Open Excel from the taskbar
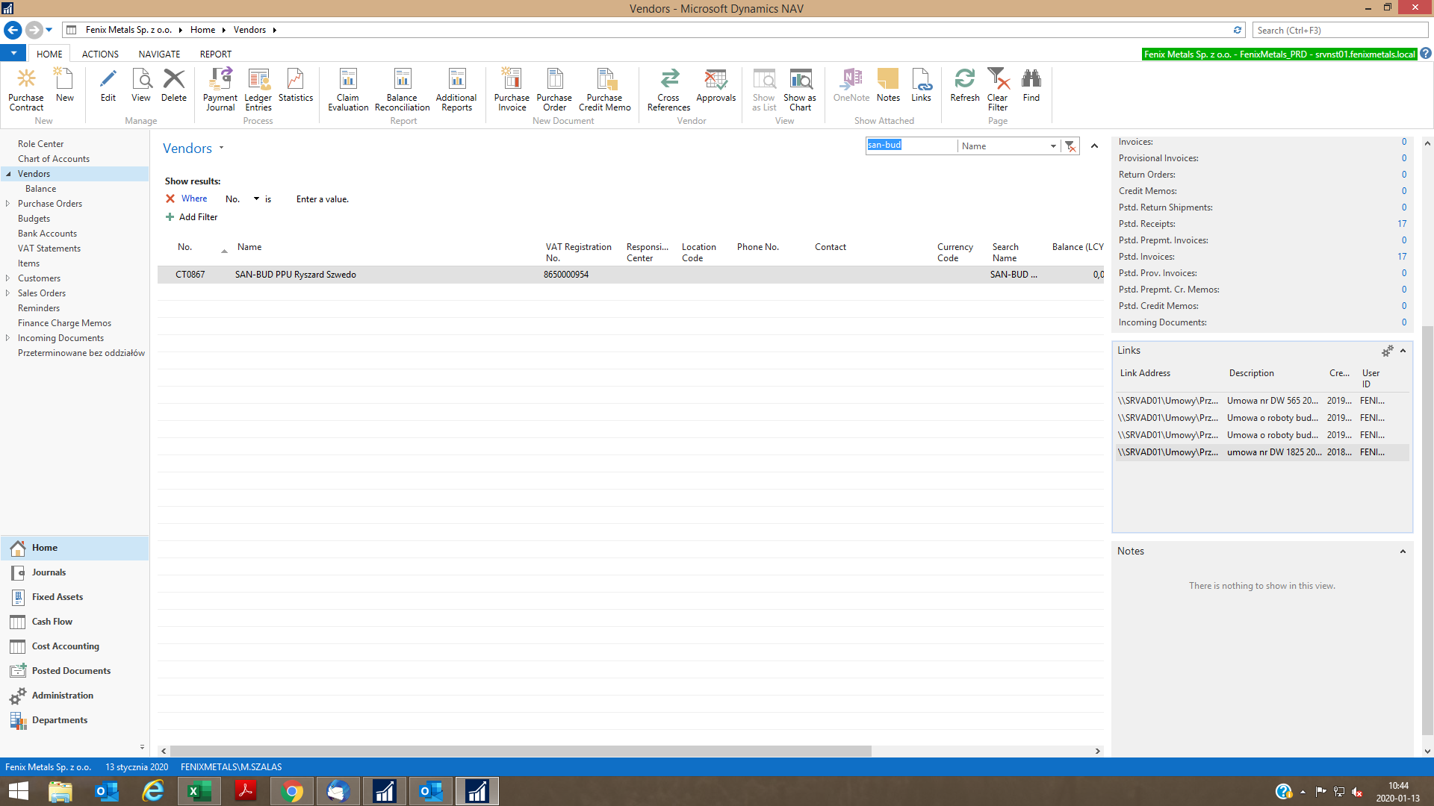 click(x=199, y=791)
